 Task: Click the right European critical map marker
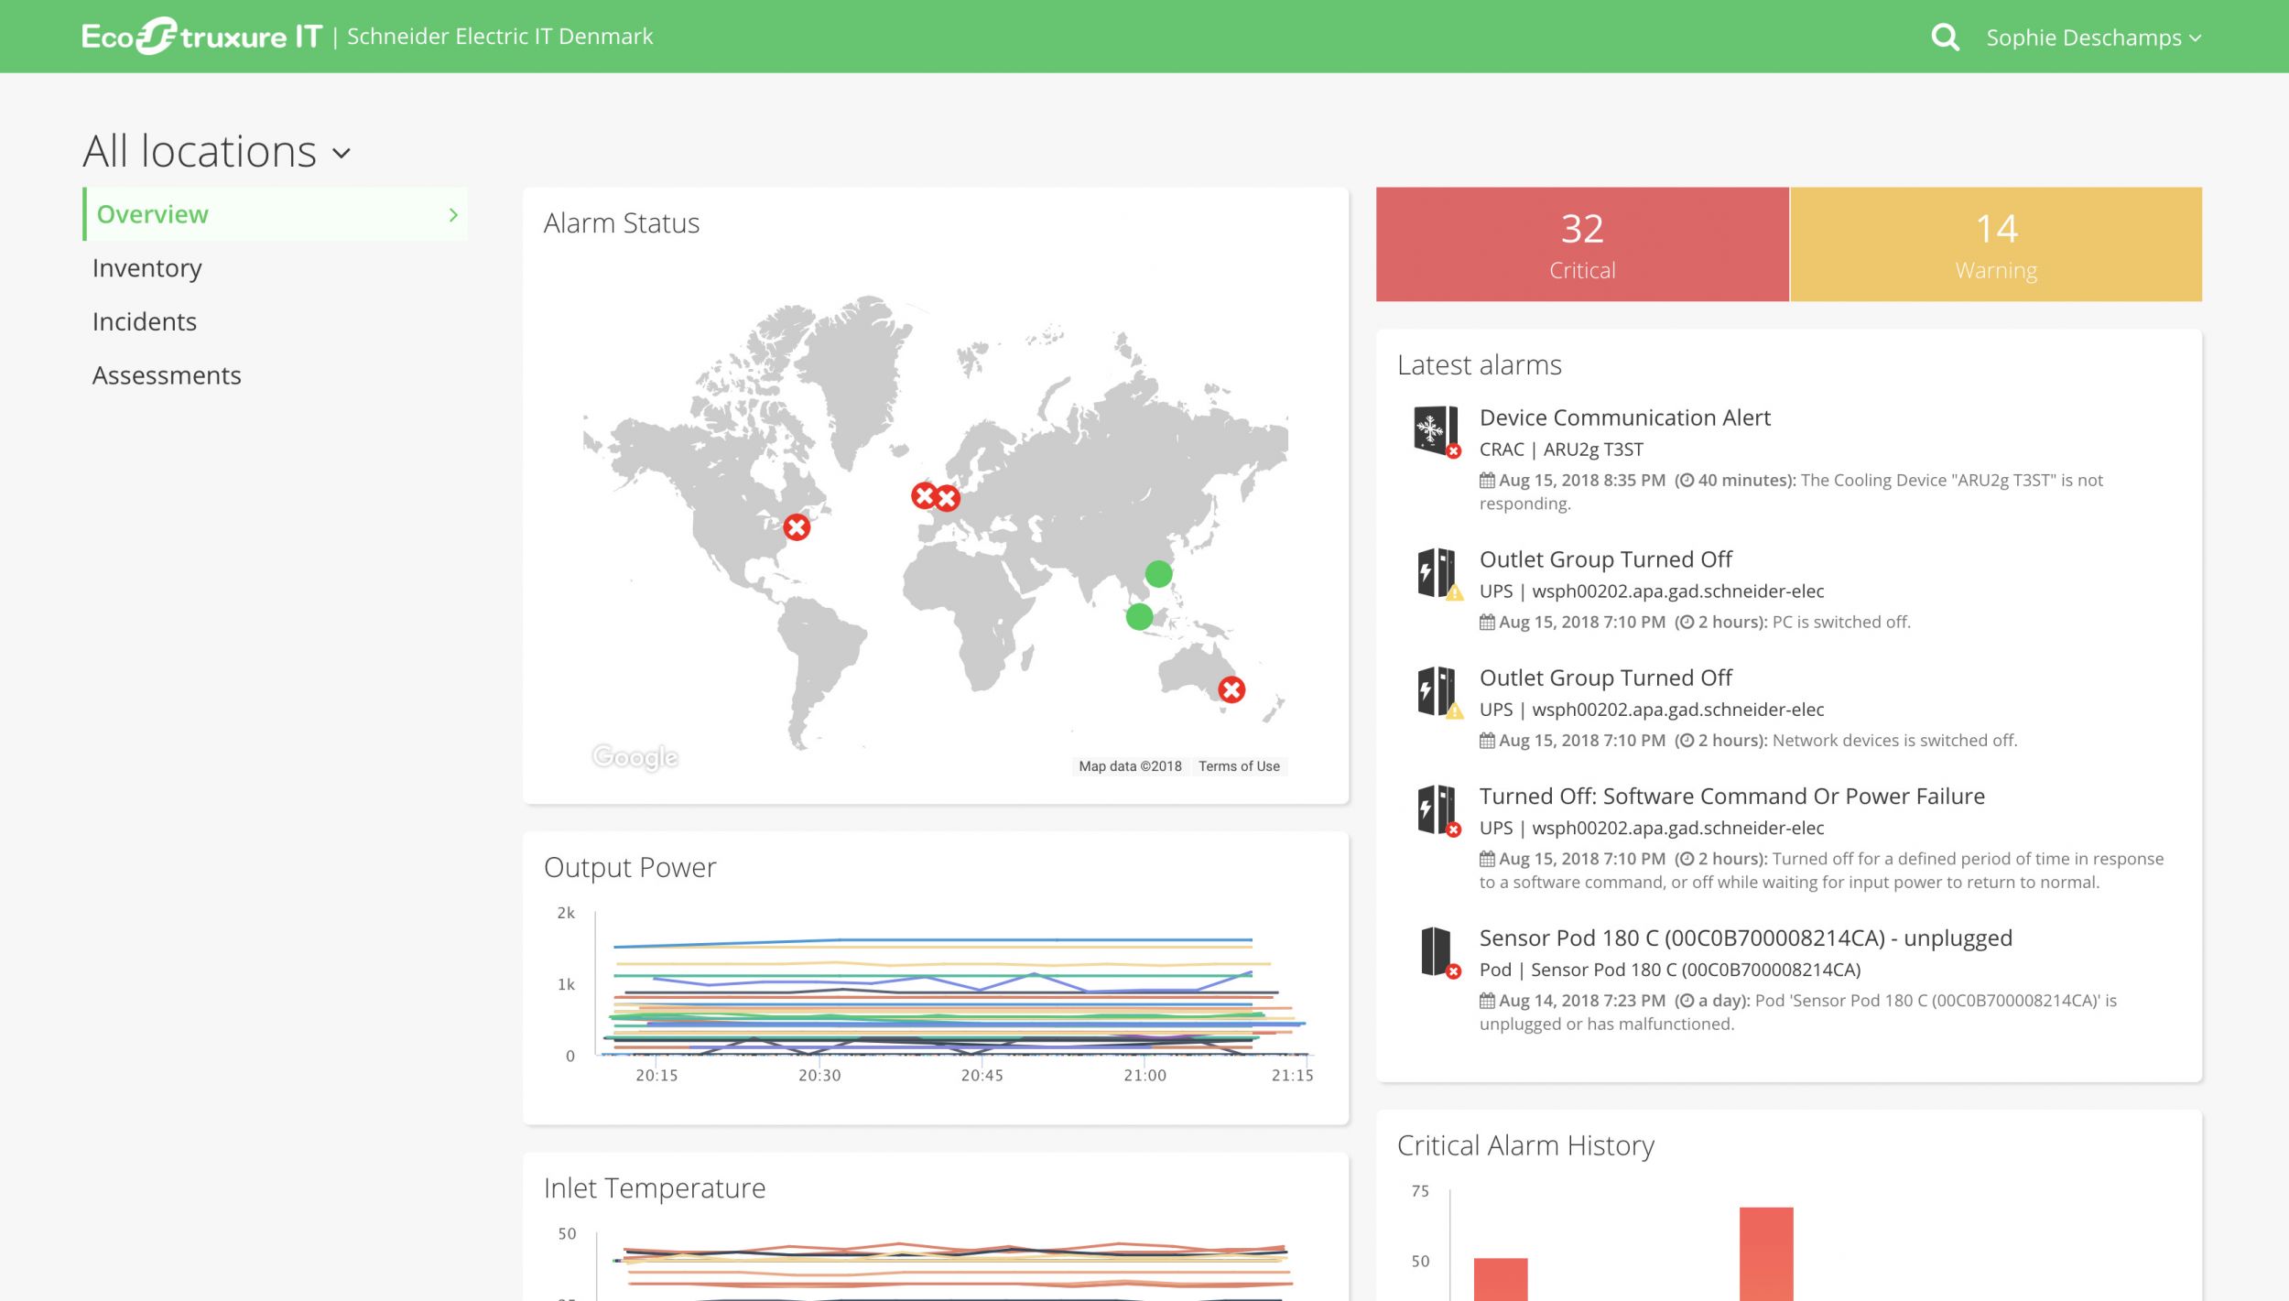tap(948, 498)
